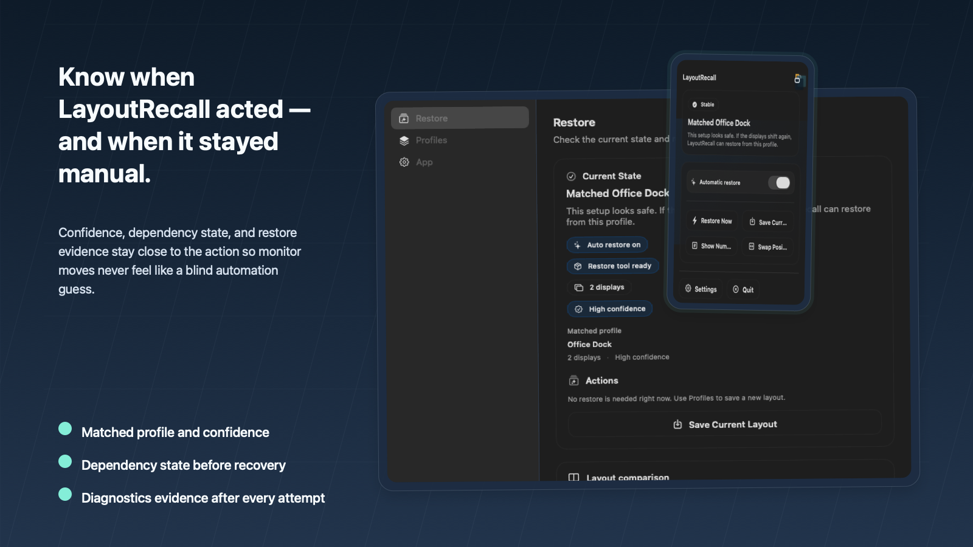Image resolution: width=973 pixels, height=547 pixels.
Task: Click the Restore tool ready badge
Action: (612, 266)
